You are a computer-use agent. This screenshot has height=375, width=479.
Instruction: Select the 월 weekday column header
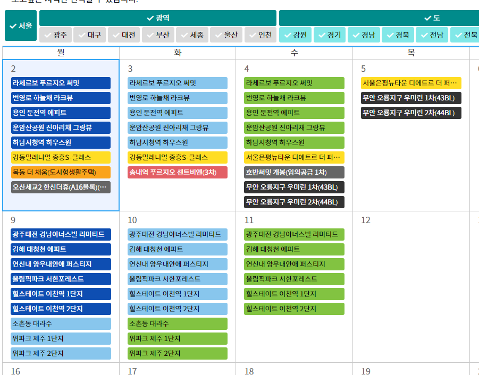[x=61, y=53]
